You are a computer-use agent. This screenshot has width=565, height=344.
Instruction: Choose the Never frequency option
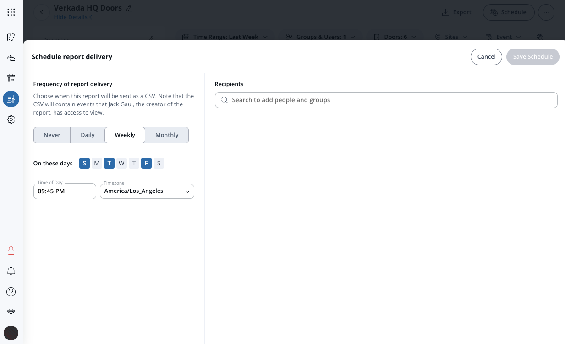tap(52, 135)
